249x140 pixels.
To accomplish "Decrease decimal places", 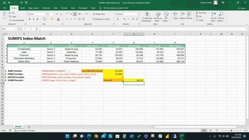I will point(137,19).
